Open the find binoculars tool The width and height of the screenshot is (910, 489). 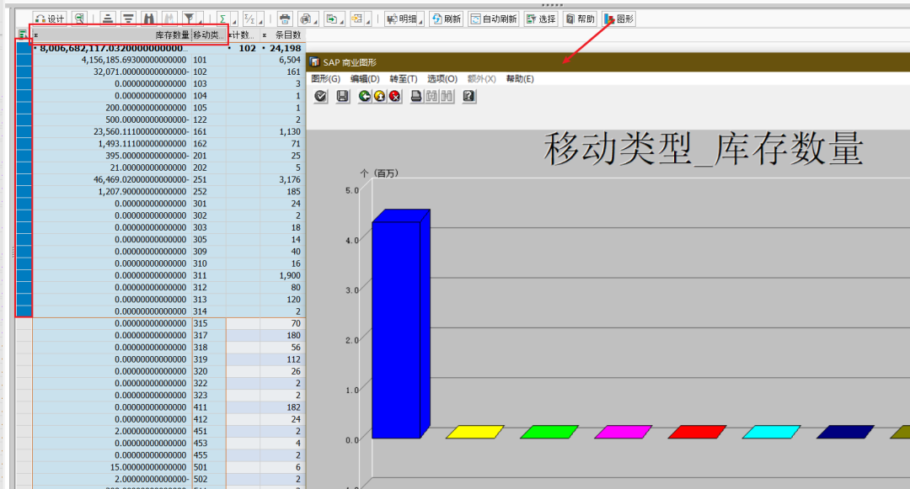tap(148, 19)
